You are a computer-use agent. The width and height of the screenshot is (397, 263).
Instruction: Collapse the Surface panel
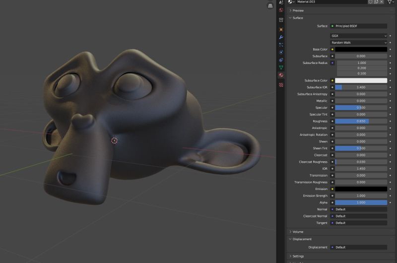click(x=298, y=18)
